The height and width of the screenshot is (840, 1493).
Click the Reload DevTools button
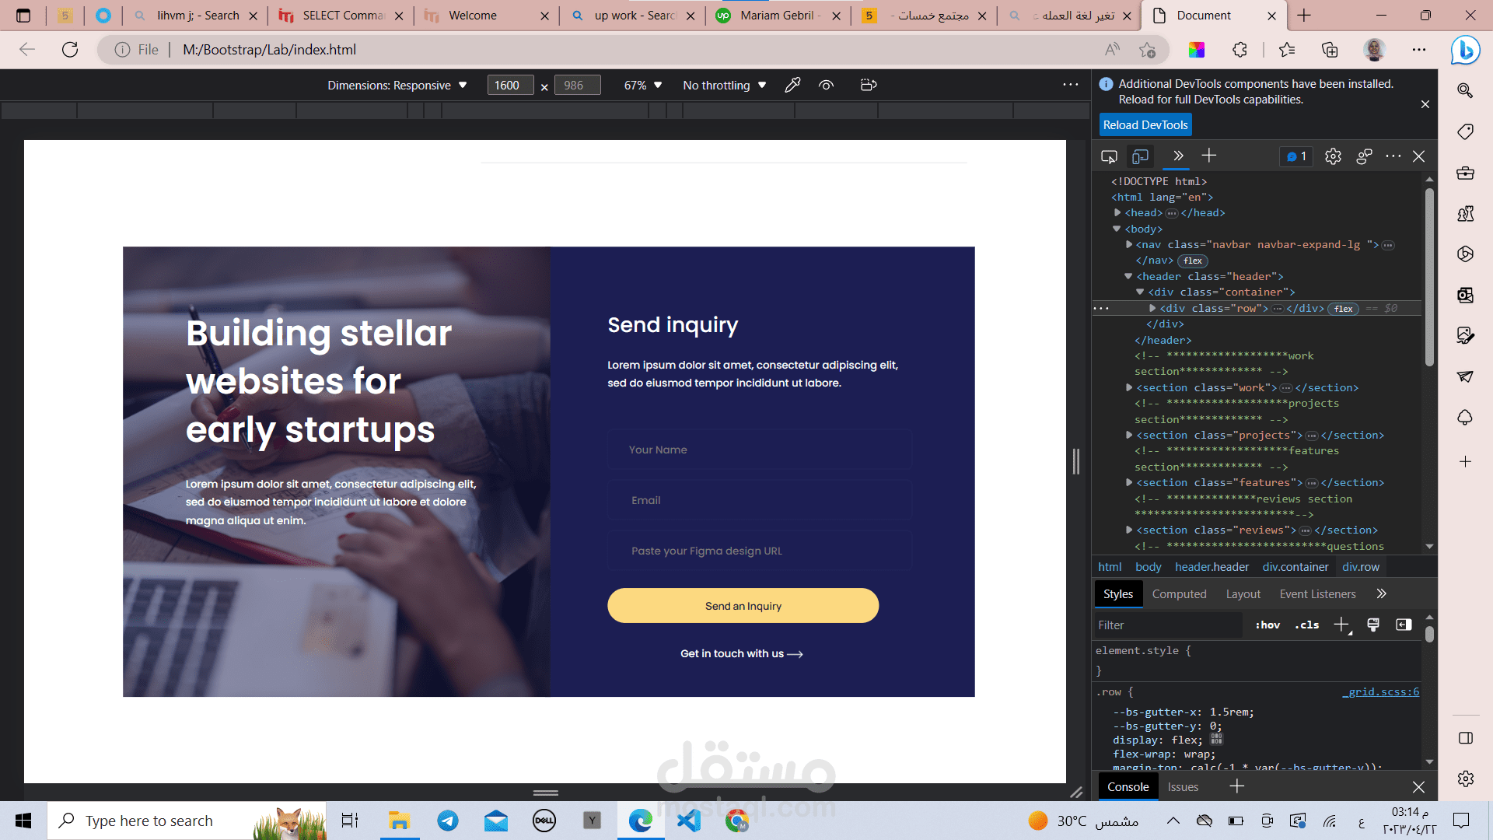[1145, 124]
